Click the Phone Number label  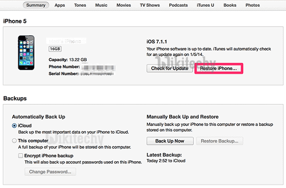[64, 67]
